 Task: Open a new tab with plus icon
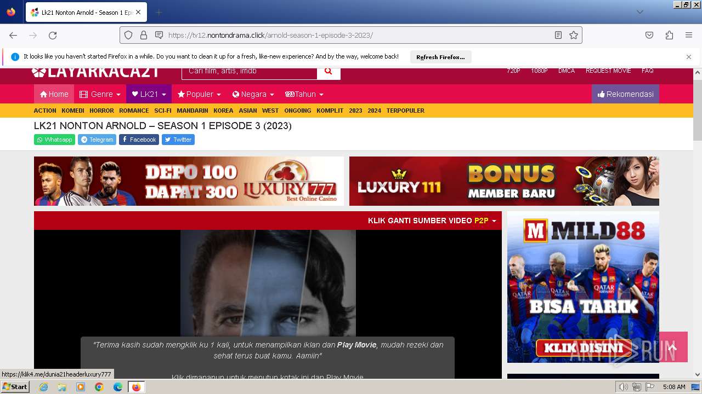coord(159,12)
